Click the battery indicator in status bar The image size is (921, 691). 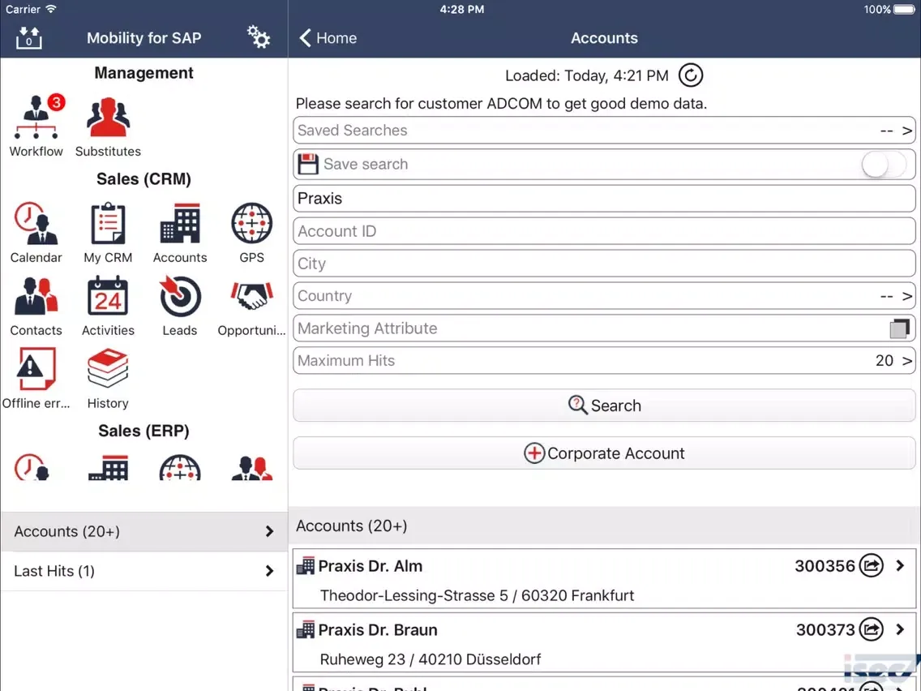click(904, 10)
